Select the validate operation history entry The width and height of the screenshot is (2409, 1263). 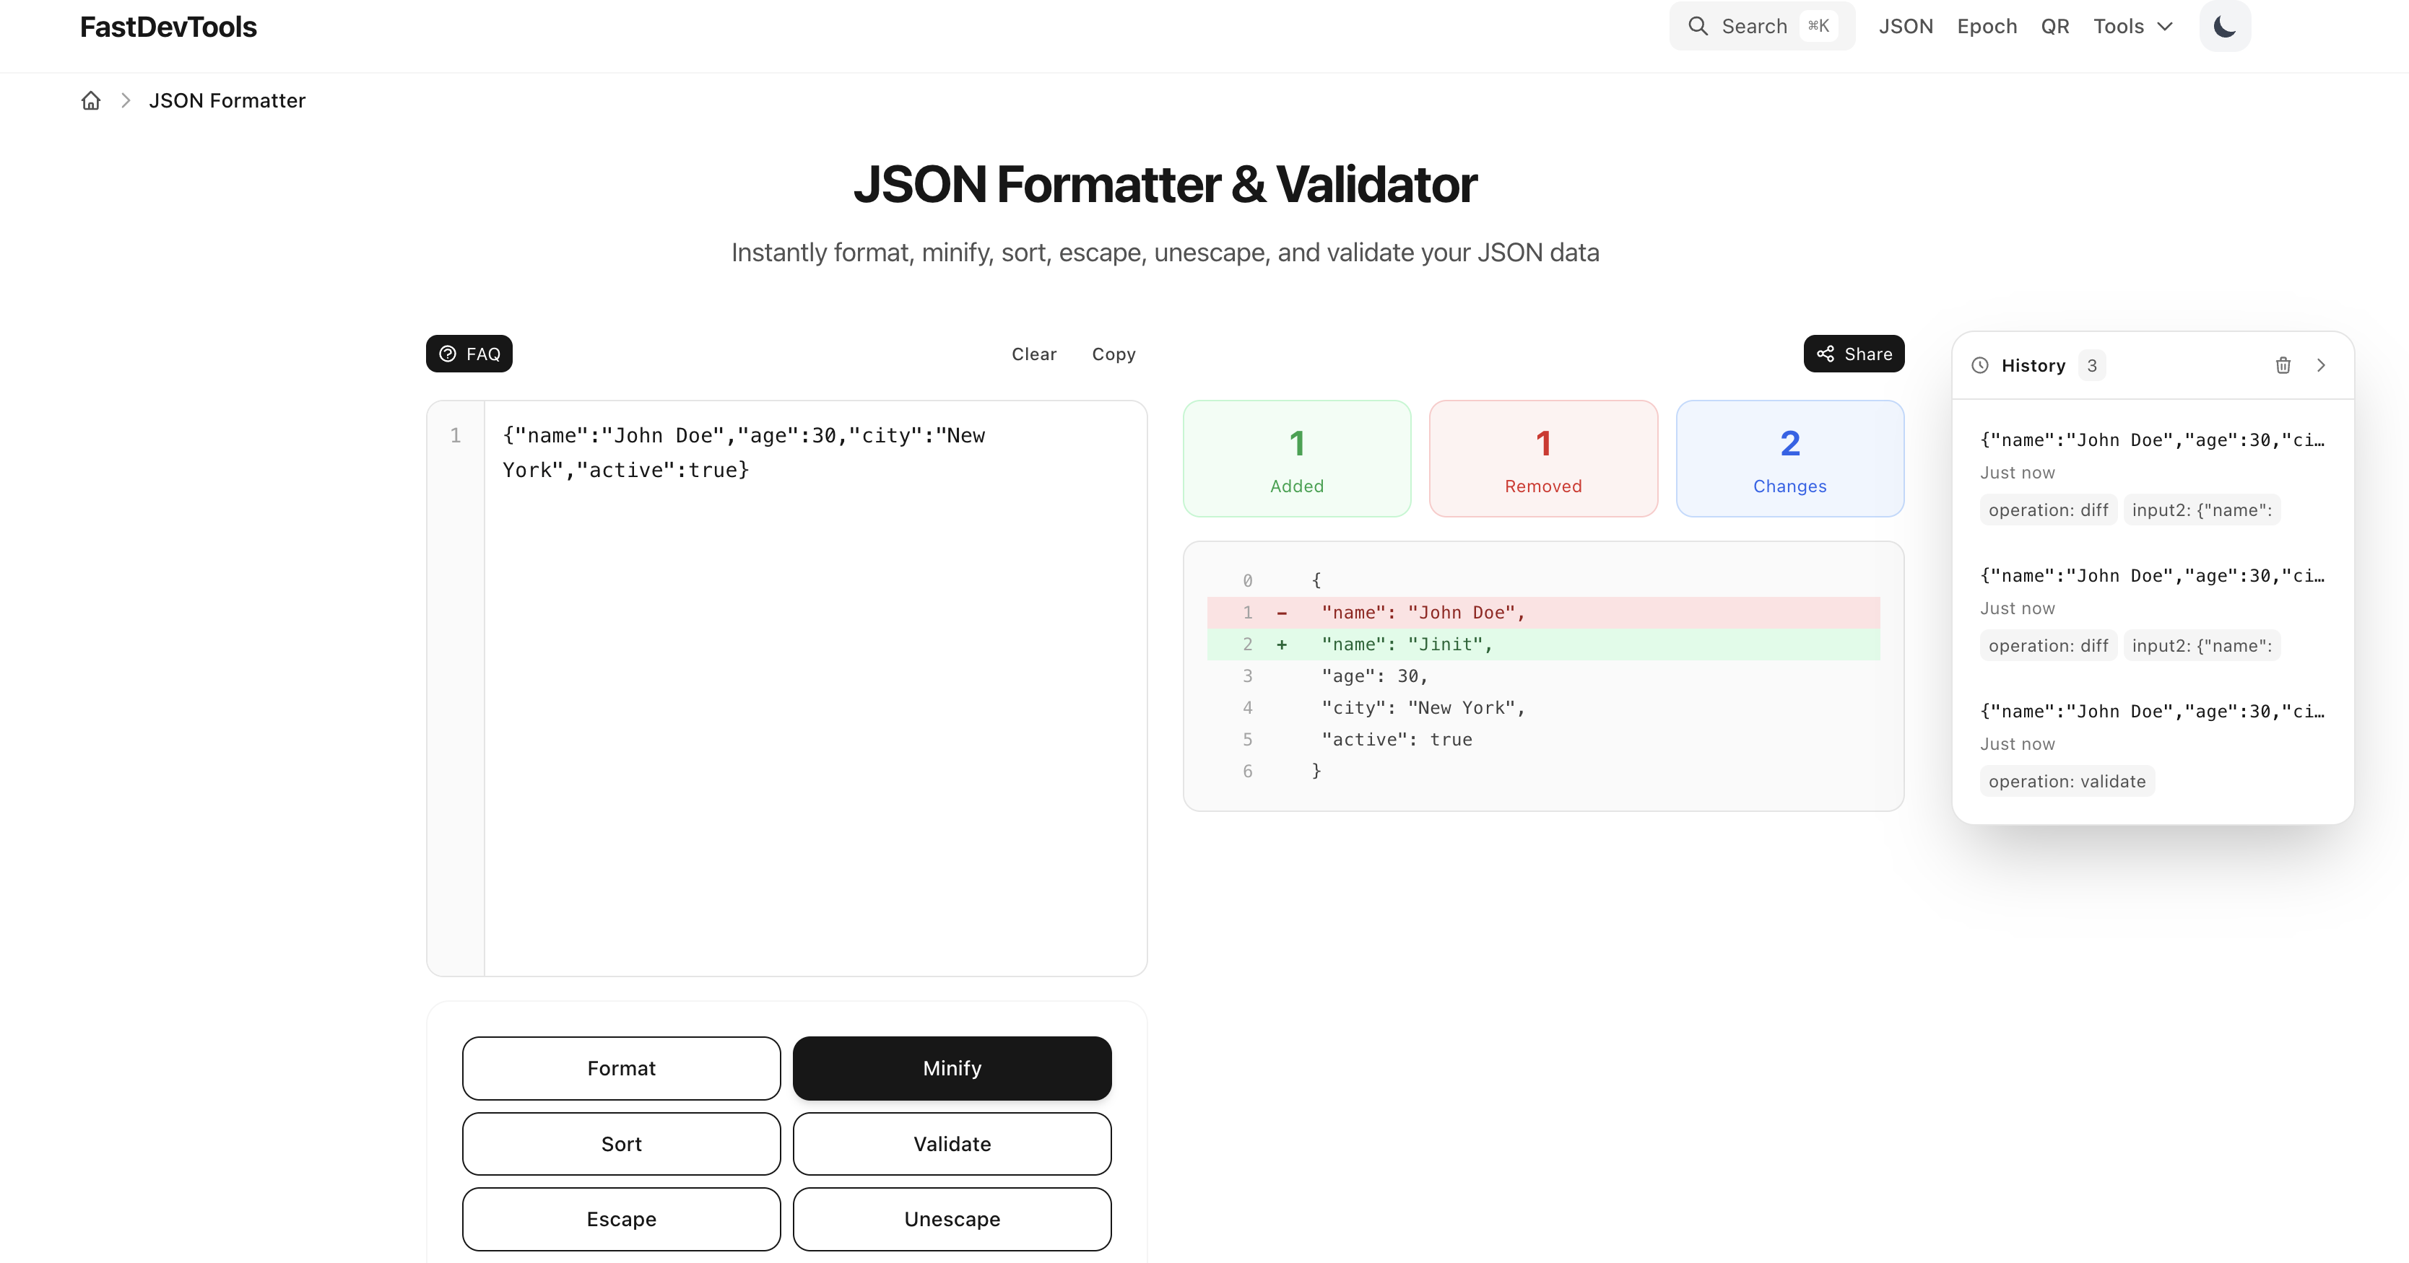tap(2151, 745)
